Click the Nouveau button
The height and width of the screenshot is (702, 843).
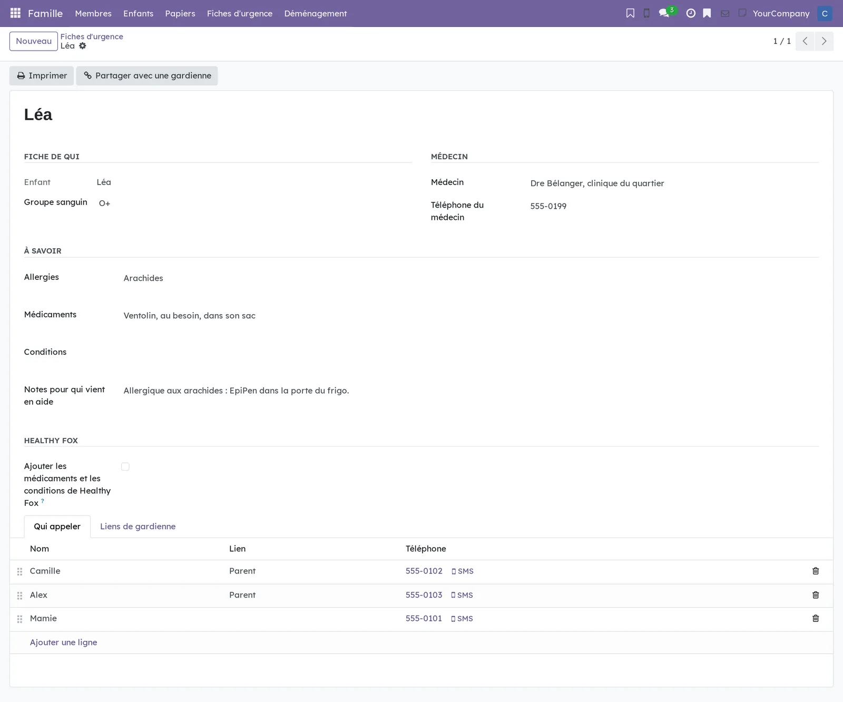(34, 41)
